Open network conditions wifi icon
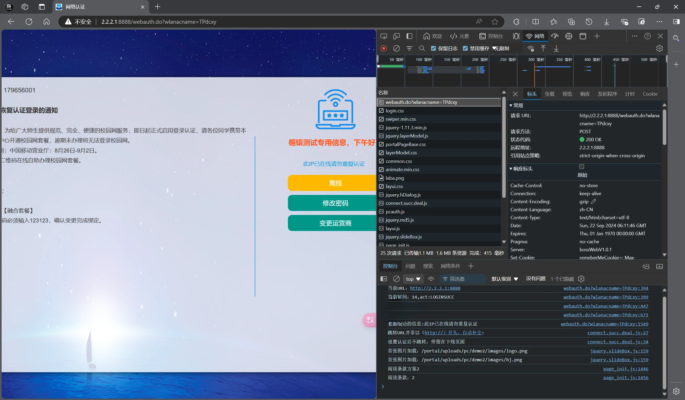 (x=530, y=48)
